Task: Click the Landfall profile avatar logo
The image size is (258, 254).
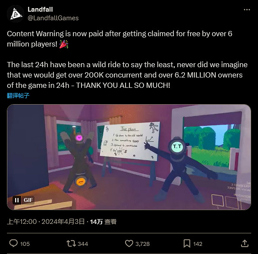Action: [16, 14]
